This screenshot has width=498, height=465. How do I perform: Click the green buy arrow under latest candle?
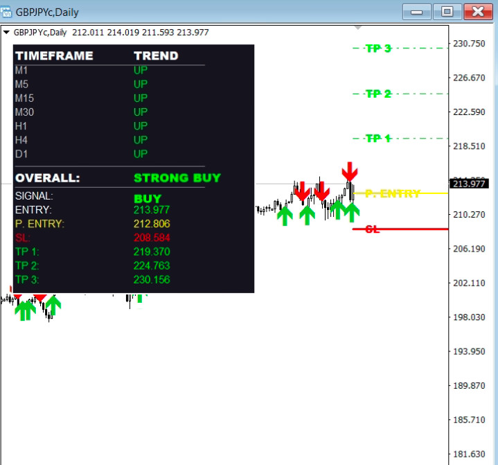click(x=352, y=213)
